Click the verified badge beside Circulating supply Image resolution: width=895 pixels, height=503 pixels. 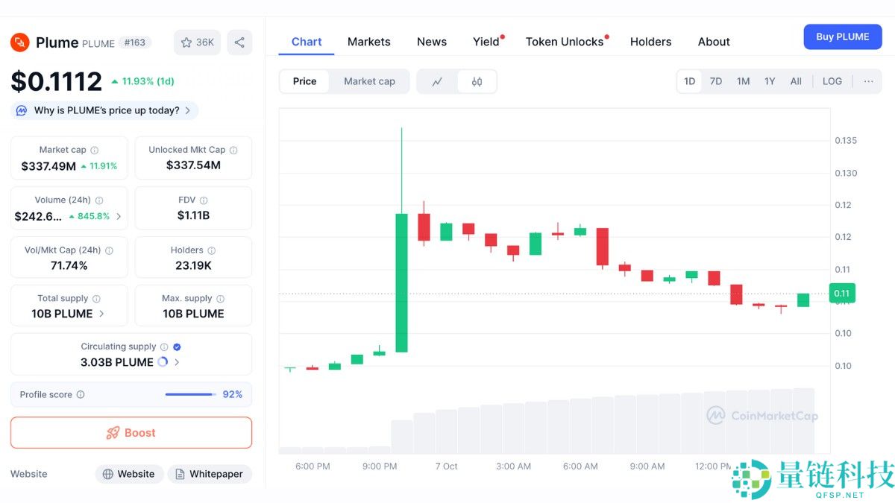pyautogui.click(x=177, y=347)
